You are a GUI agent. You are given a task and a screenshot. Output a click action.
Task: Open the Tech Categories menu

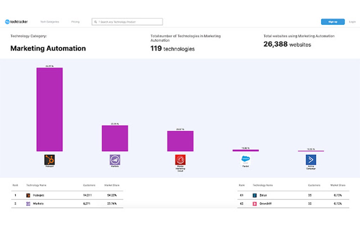pos(50,22)
